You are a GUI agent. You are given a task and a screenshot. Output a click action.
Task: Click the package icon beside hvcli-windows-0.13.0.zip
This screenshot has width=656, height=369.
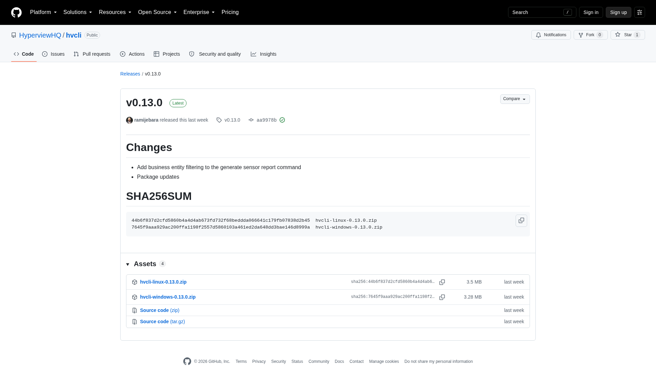tap(135, 297)
